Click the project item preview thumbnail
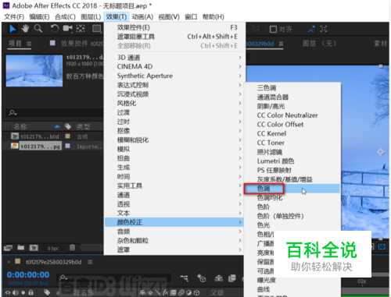391x297 pixels. click(x=34, y=70)
